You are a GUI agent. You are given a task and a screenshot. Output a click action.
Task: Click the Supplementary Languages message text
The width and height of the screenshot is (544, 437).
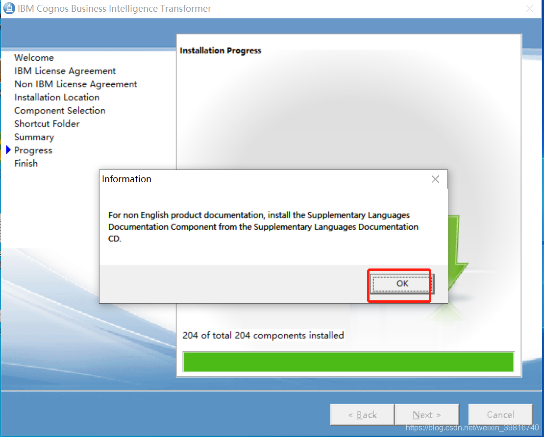pos(263,227)
